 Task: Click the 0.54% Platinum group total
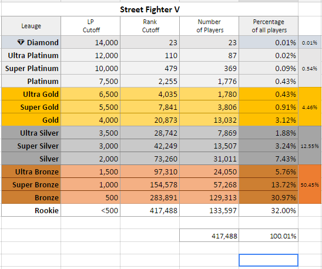click(310, 68)
